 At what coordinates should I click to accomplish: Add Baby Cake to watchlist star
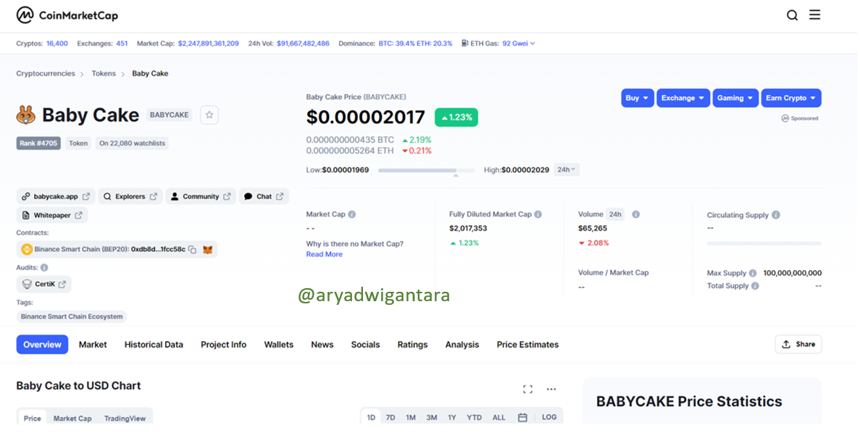[x=209, y=115]
